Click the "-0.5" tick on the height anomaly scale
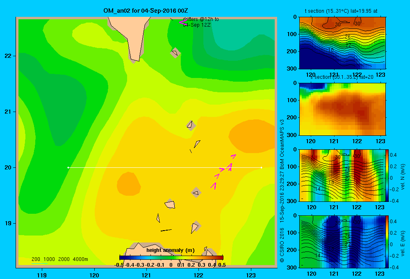410x279 pixels. pyautogui.click(x=119, y=265)
